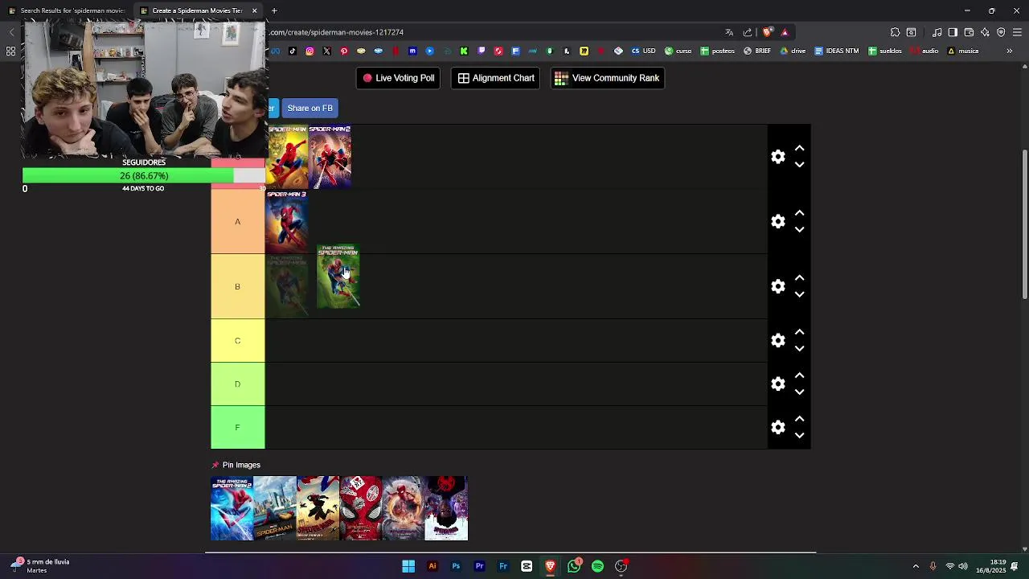The width and height of the screenshot is (1029, 579).
Task: Open the Alignment Chart
Action: coord(495,78)
